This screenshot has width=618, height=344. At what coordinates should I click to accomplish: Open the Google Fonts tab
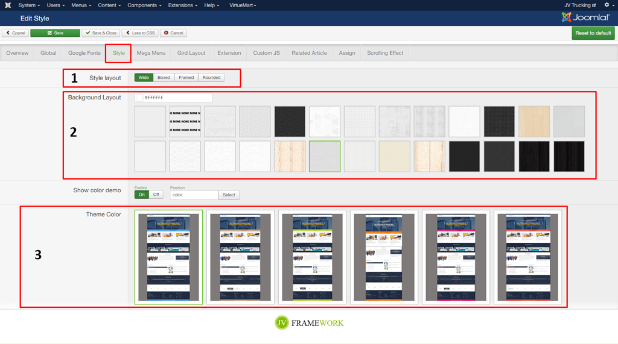[84, 53]
